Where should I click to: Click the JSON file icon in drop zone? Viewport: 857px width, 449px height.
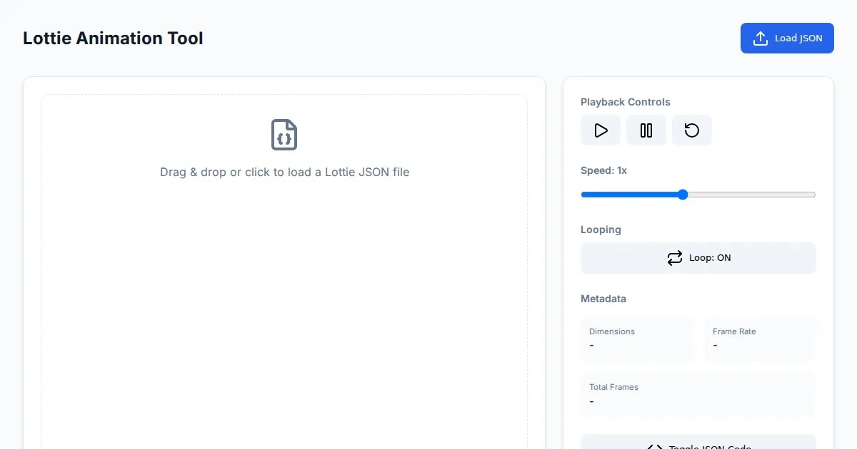point(284,135)
